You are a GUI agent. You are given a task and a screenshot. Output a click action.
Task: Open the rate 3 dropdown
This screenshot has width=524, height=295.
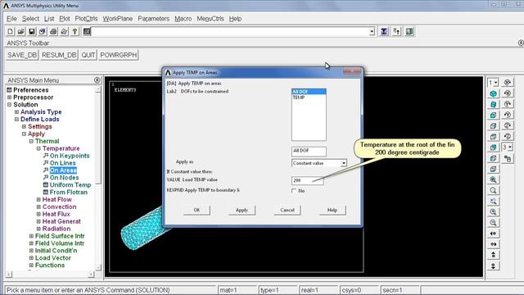pyautogui.click(x=510, y=147)
